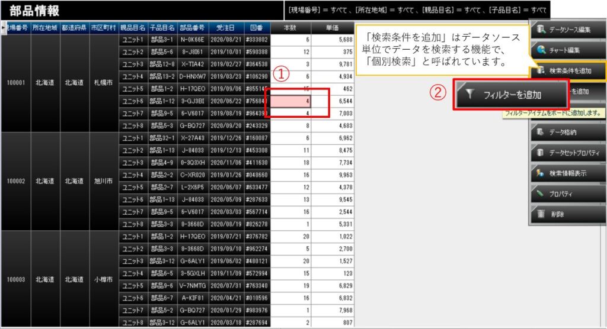Select the highlighted pink 本数 cell
This screenshot has height=329, width=607.
(x=290, y=101)
